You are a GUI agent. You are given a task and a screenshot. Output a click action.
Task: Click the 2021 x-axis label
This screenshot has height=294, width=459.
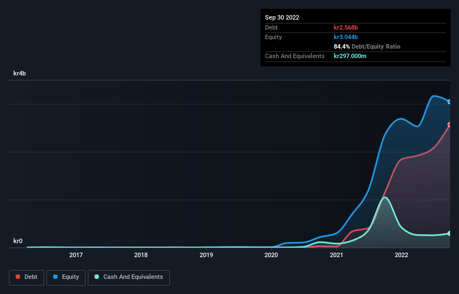pyautogui.click(x=337, y=255)
